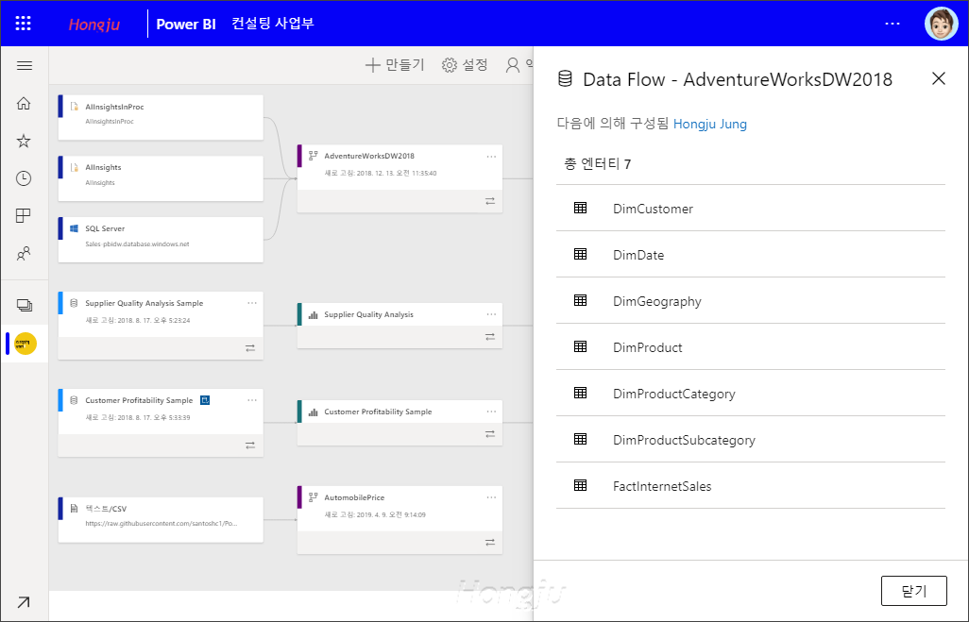
Task: Click table icon beside DimProduct
Action: click(580, 346)
